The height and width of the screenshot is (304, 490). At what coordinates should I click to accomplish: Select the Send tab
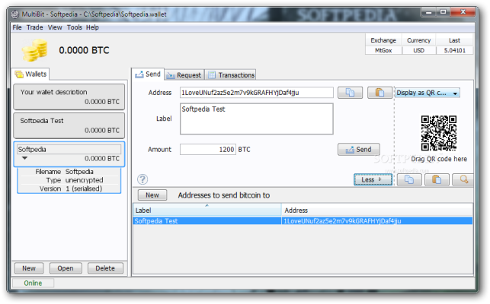(x=148, y=74)
